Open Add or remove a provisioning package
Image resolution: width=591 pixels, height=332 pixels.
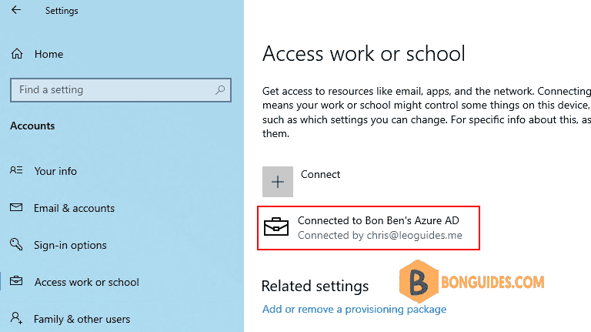coord(354,310)
